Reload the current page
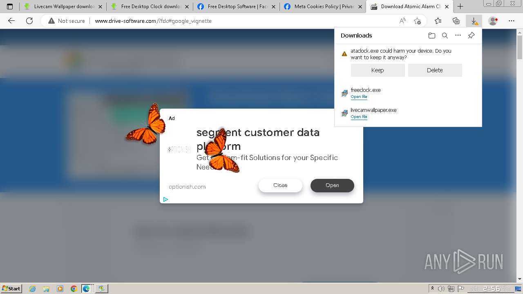 coord(29,21)
